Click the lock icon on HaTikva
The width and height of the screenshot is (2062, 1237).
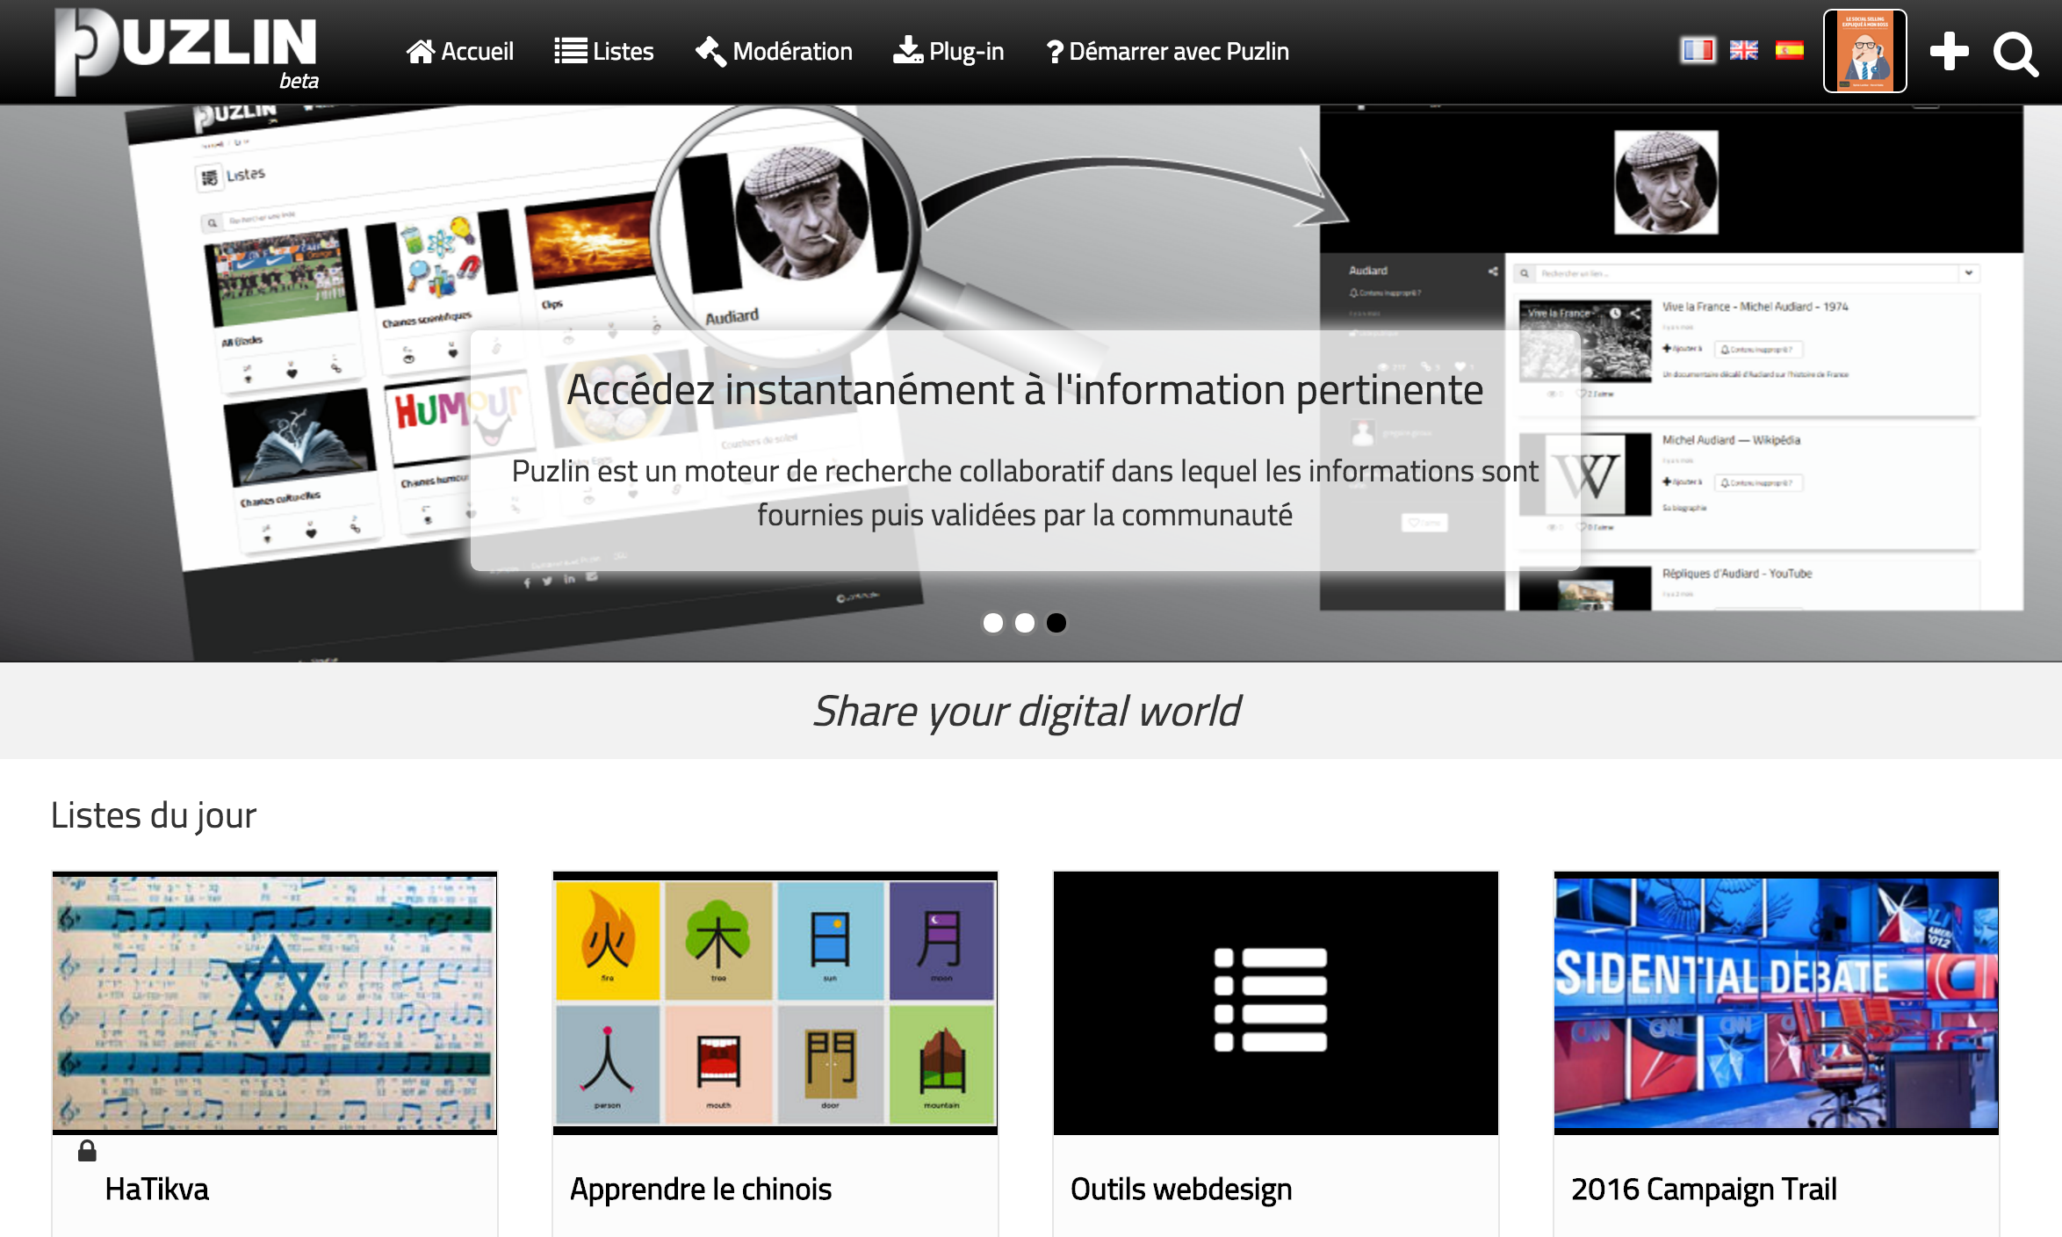[87, 1151]
